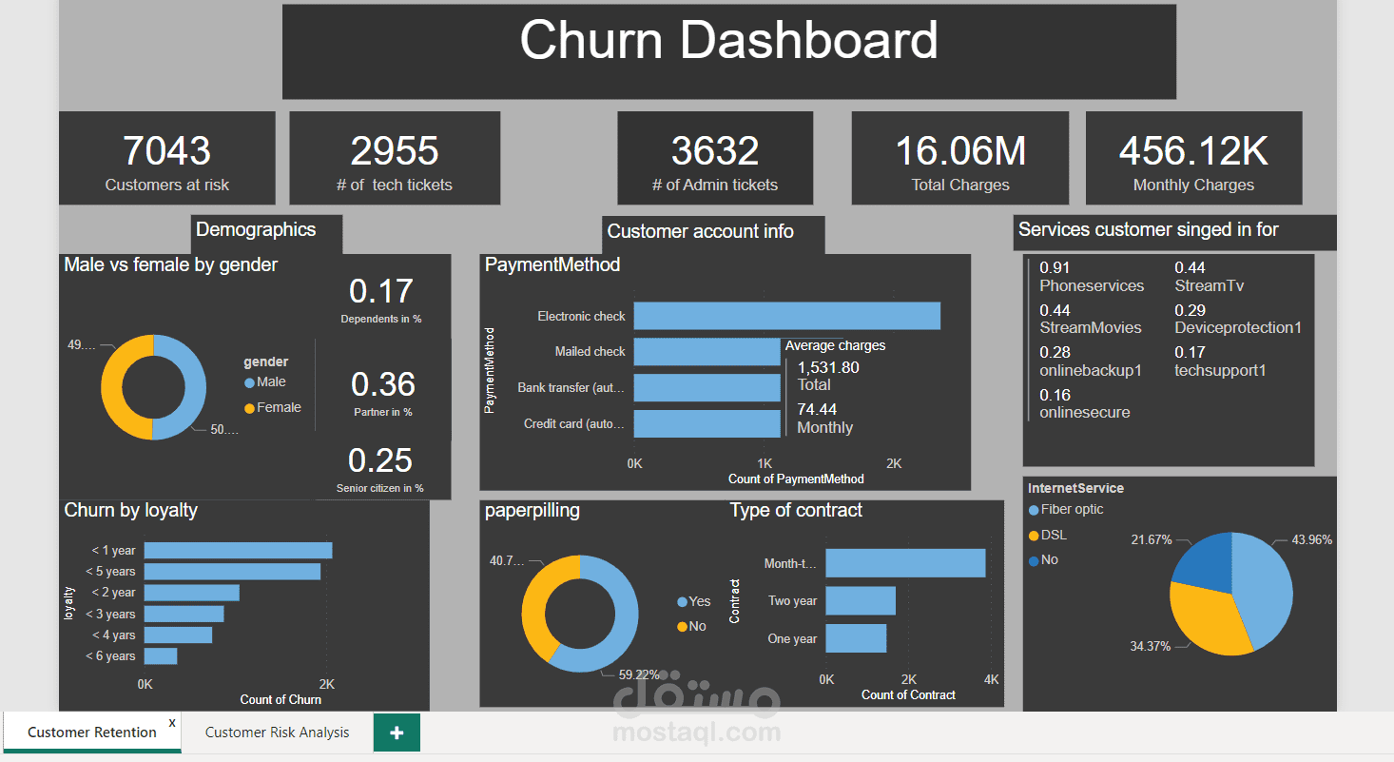Viewport: 1394px width, 762px height.
Task: Select the < 5 years loyalty bar
Action: 232,572
